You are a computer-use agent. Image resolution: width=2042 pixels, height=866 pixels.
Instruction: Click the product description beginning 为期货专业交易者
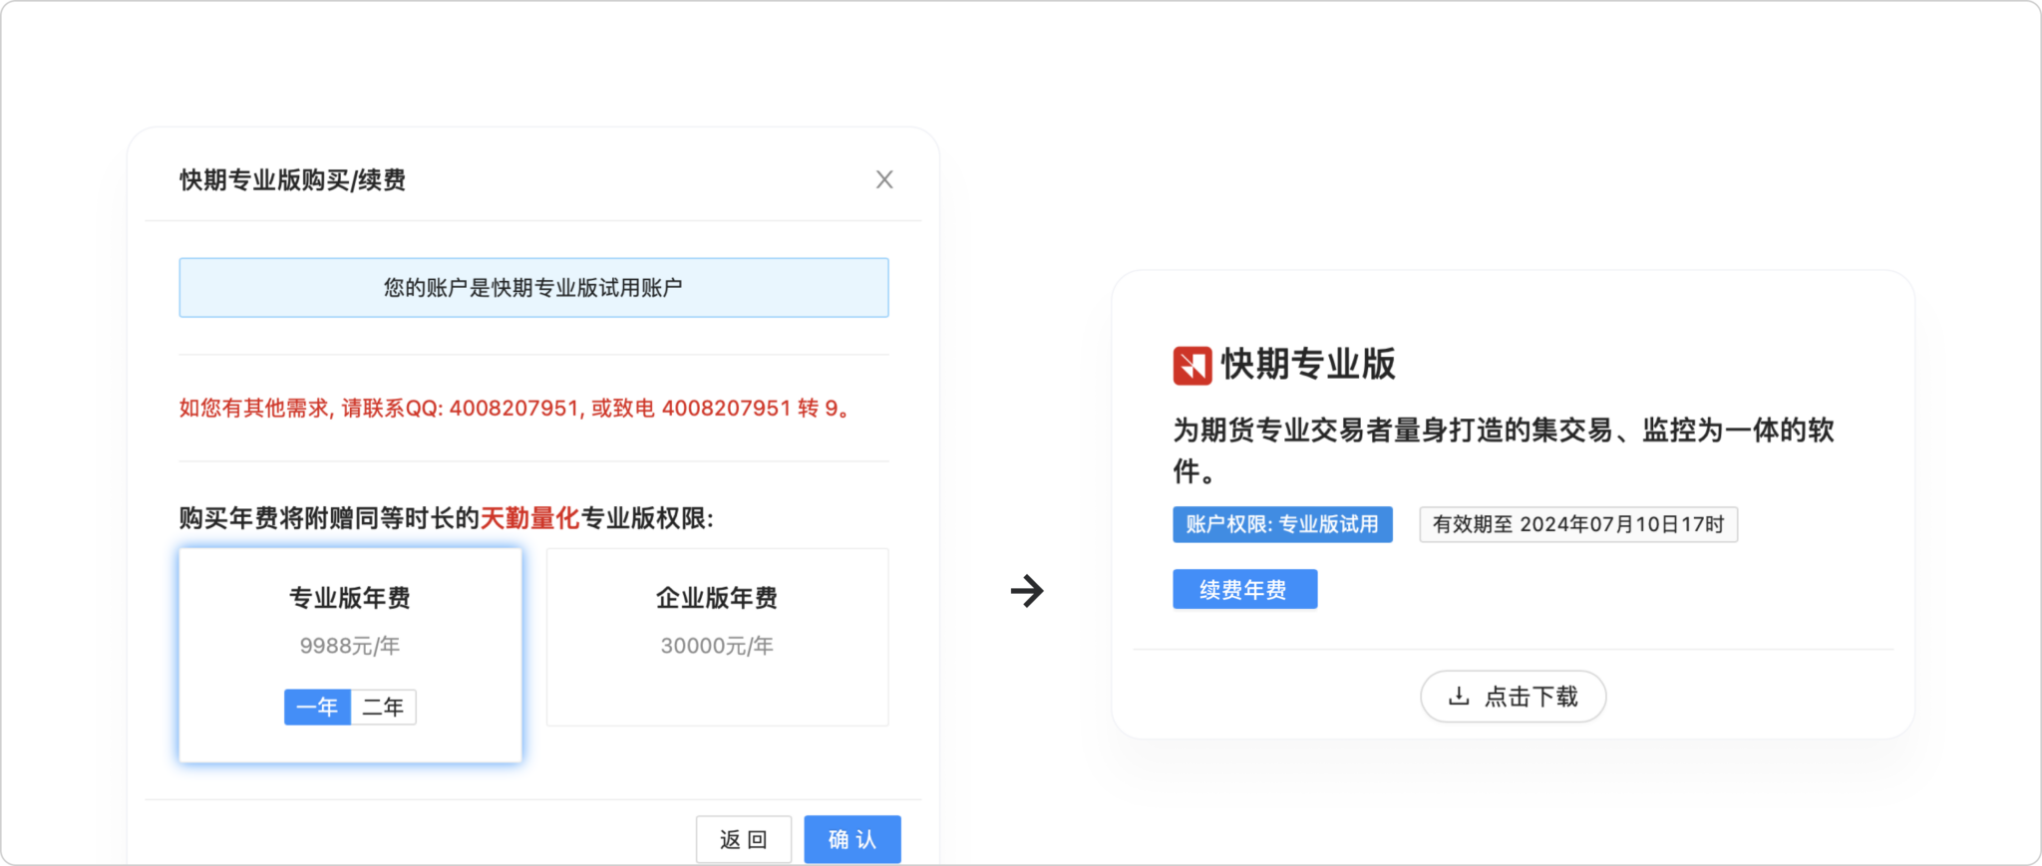[x=1504, y=449]
